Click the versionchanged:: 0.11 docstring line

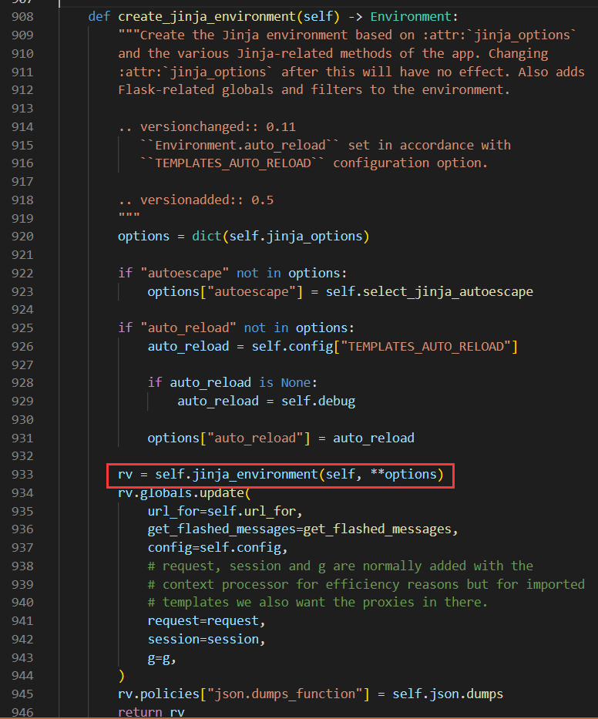(207, 126)
